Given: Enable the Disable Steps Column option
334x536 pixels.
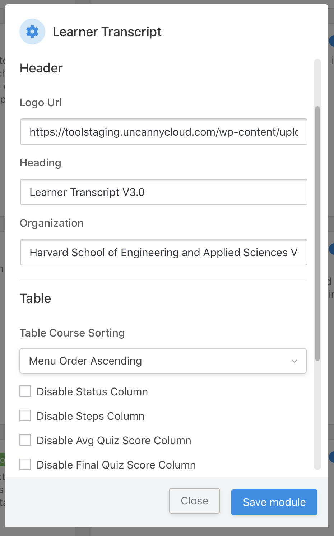Looking at the screenshot, I should pyautogui.click(x=25, y=416).
